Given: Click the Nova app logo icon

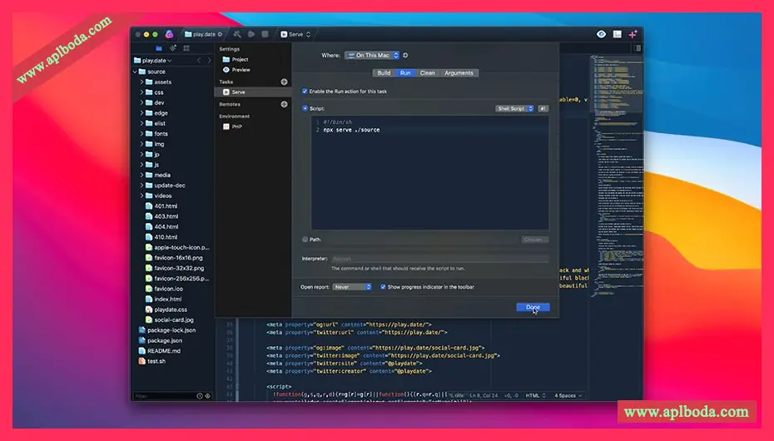Looking at the screenshot, I should pos(169,34).
